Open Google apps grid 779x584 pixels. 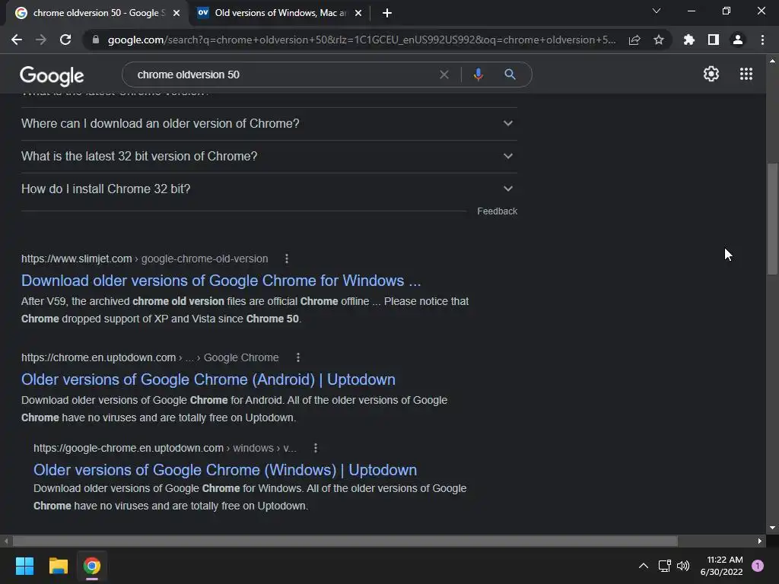pyautogui.click(x=746, y=74)
